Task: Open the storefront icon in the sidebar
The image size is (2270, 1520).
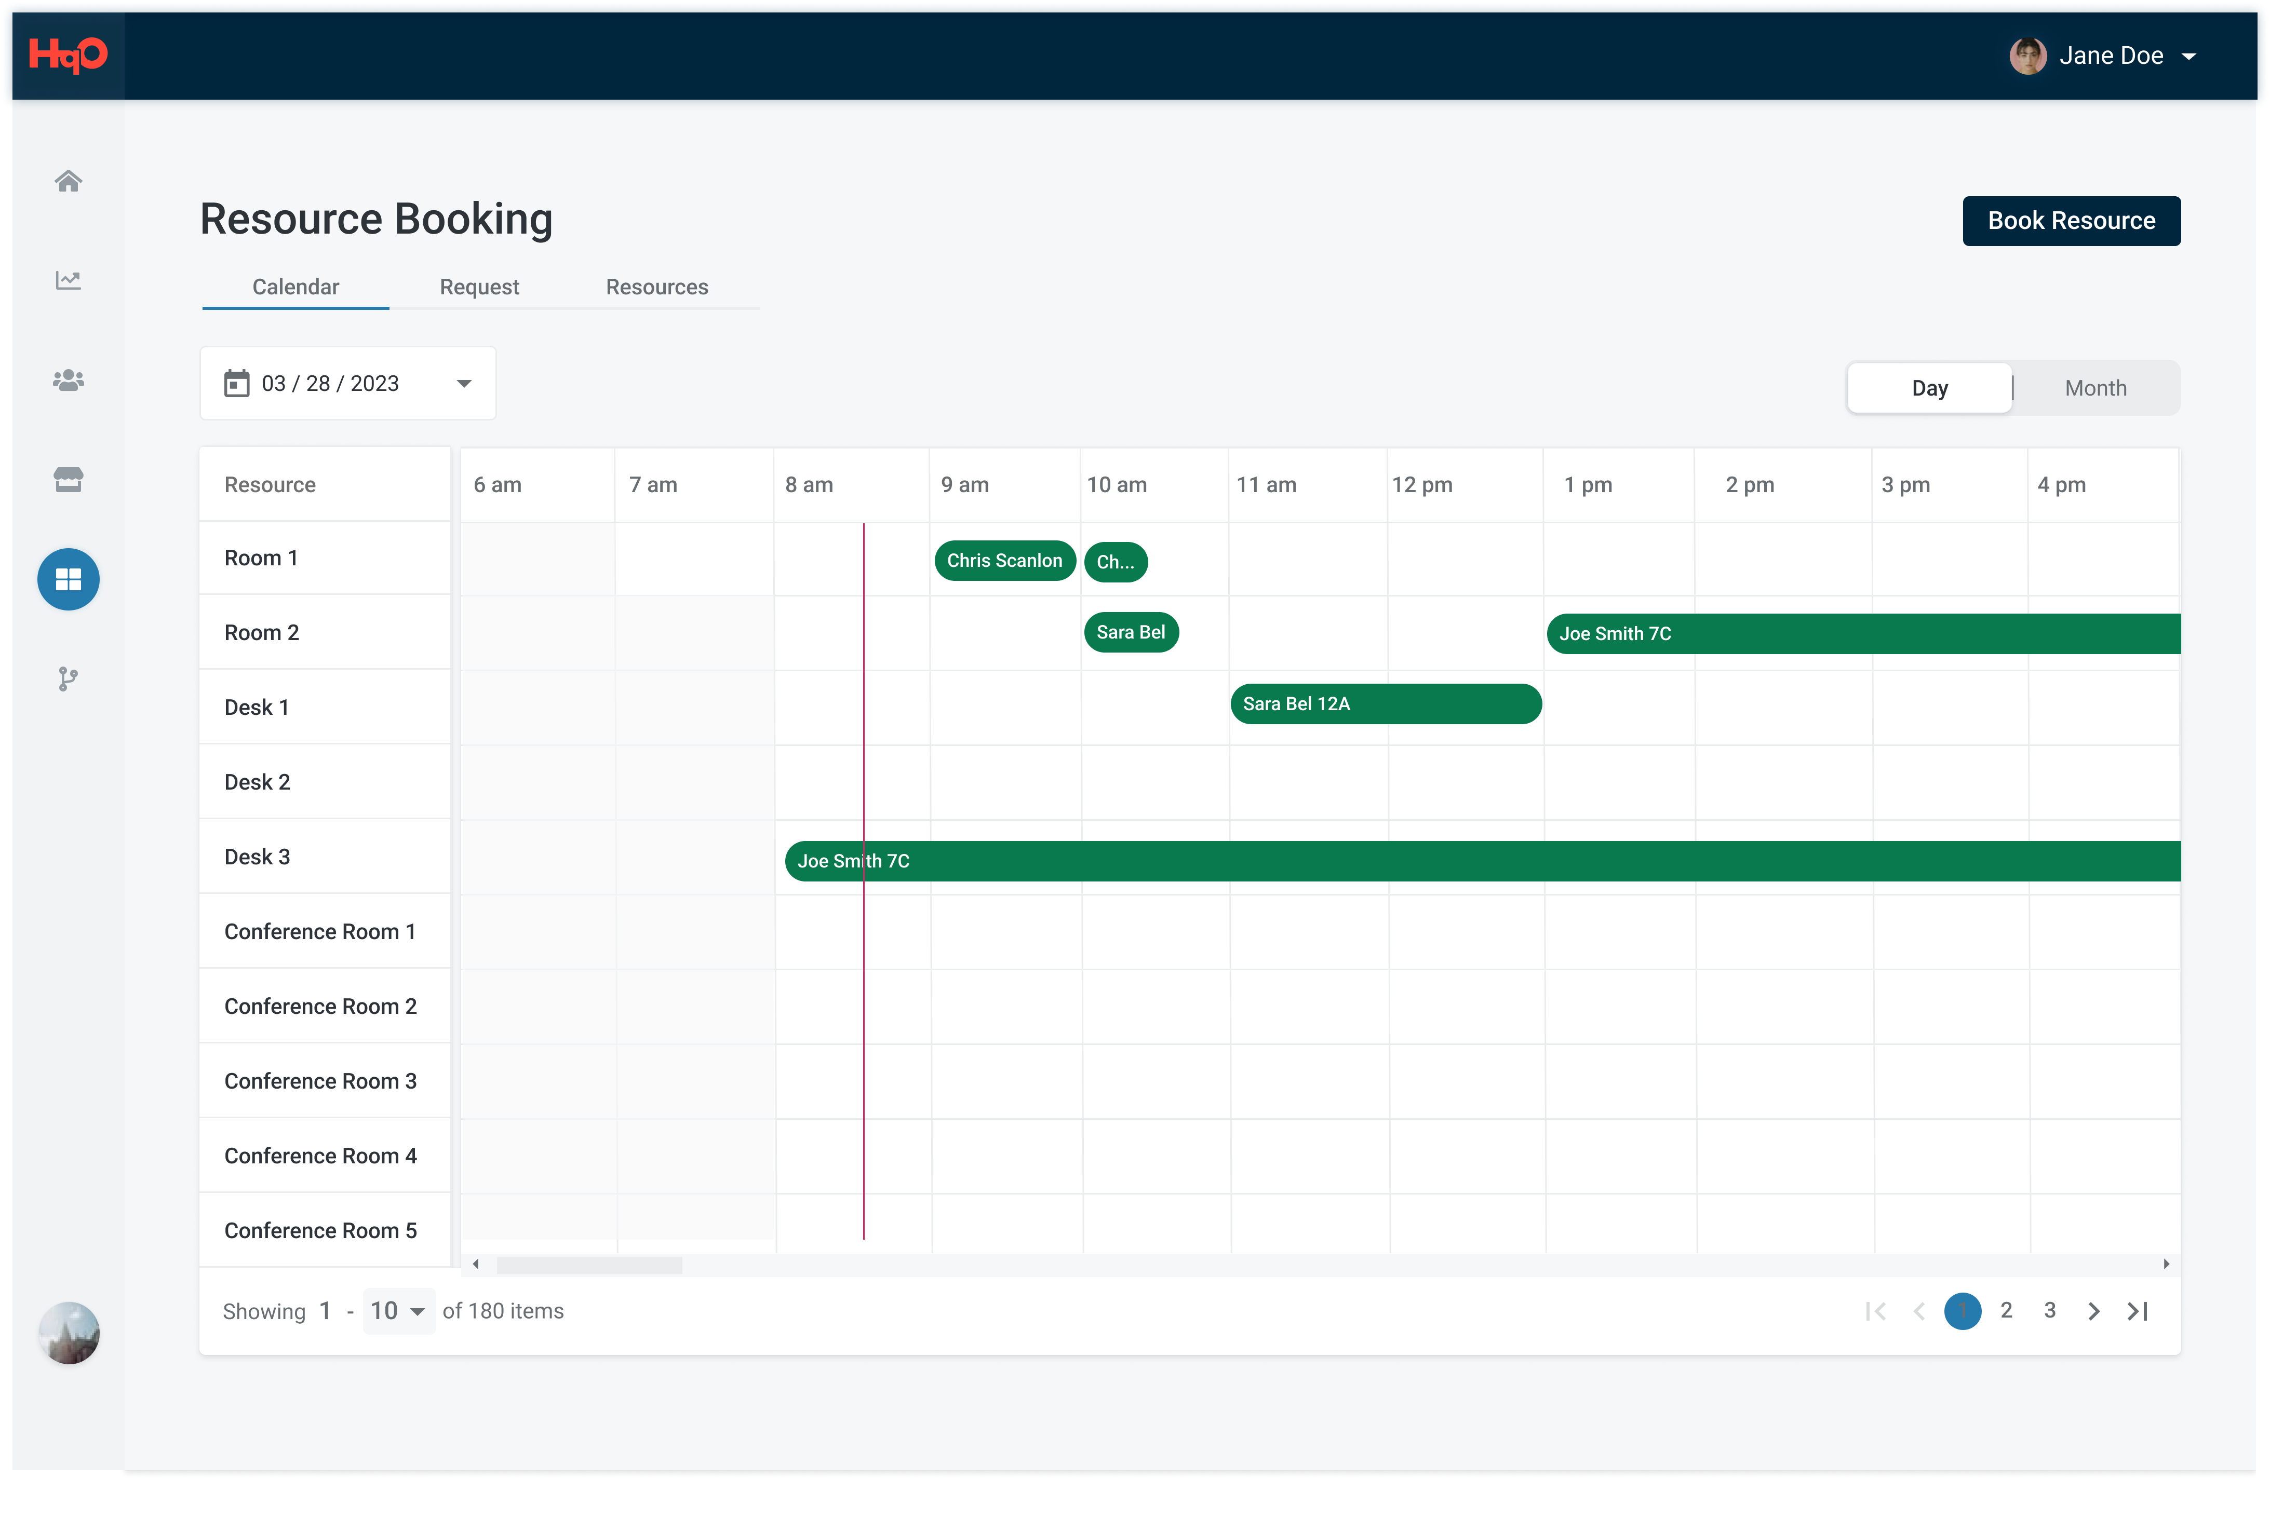Action: pos(68,480)
